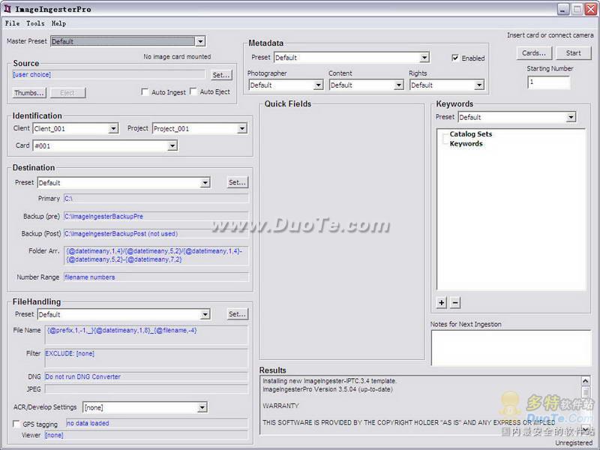Expand the Metadata Preset dropdown
This screenshot has height=450, width=600.
(x=424, y=58)
